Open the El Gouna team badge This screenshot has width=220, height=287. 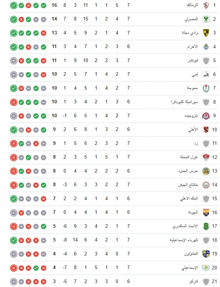tap(206, 212)
